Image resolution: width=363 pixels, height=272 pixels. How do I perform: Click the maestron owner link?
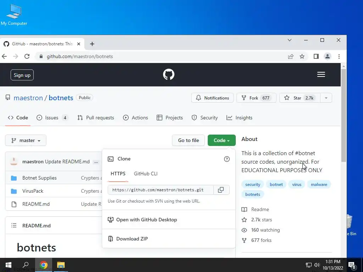pyautogui.click(x=28, y=98)
